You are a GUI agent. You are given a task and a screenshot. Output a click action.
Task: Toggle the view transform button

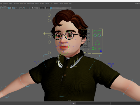(x=51, y=8)
